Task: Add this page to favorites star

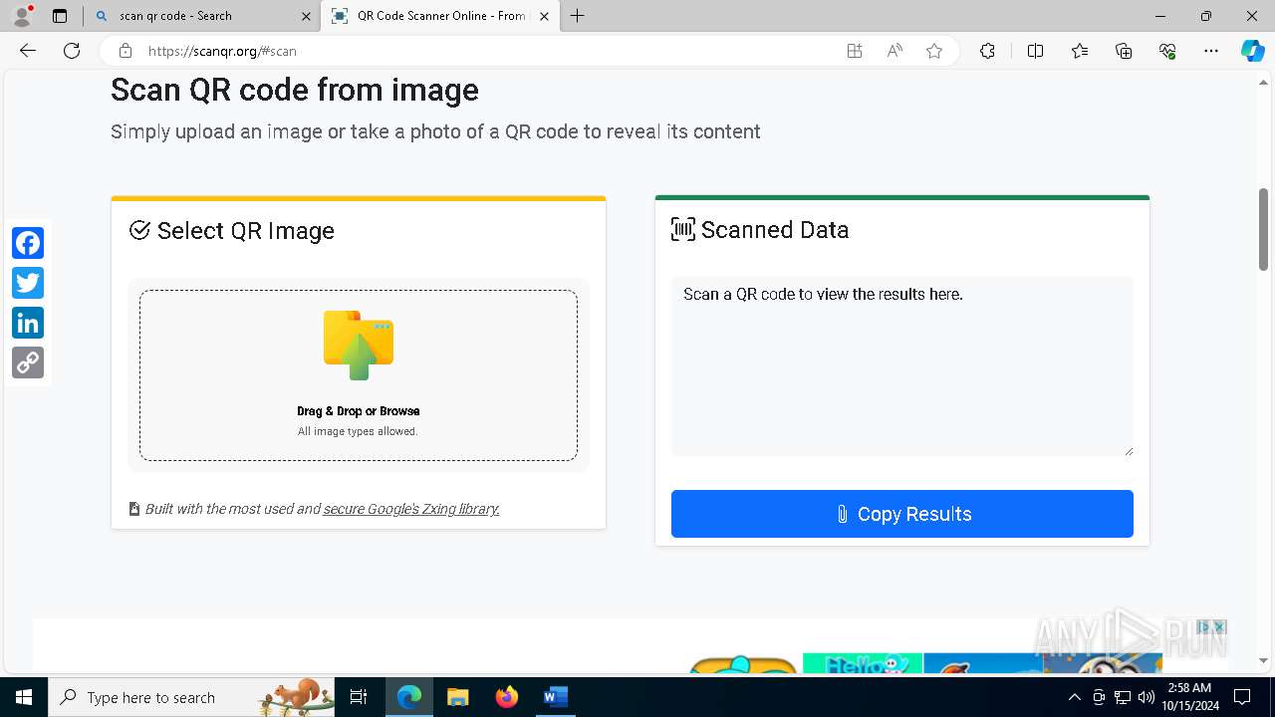Action: tap(934, 51)
